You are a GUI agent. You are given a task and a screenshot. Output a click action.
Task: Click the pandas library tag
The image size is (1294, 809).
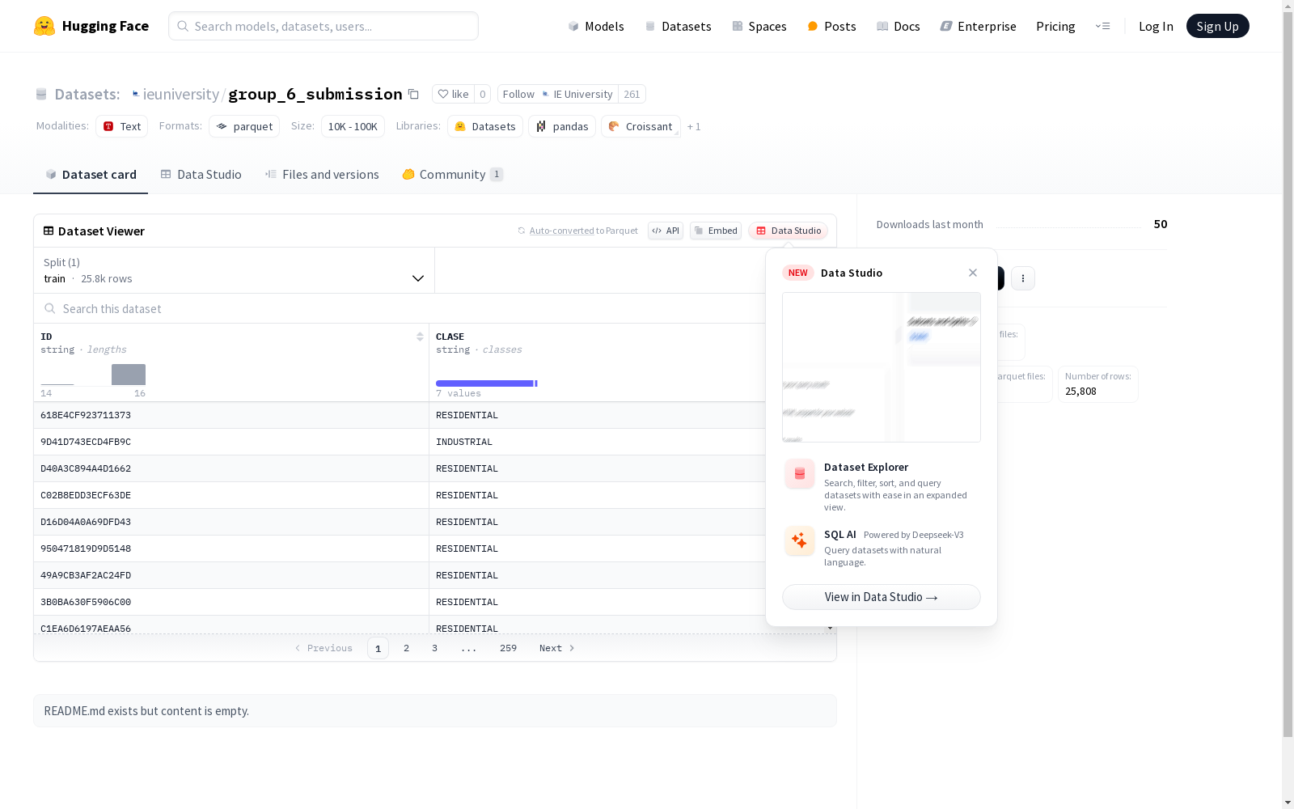point(562,126)
